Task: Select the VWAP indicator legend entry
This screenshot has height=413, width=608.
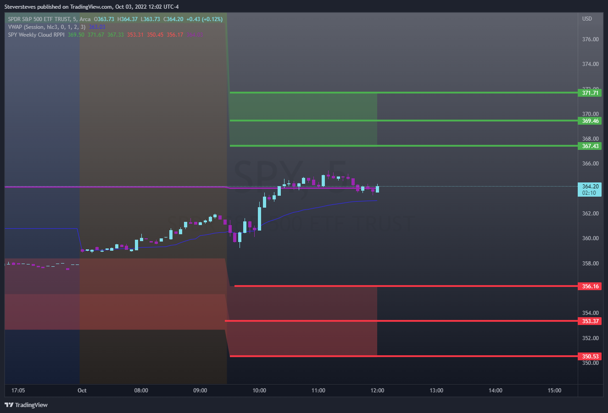Action: coord(47,27)
